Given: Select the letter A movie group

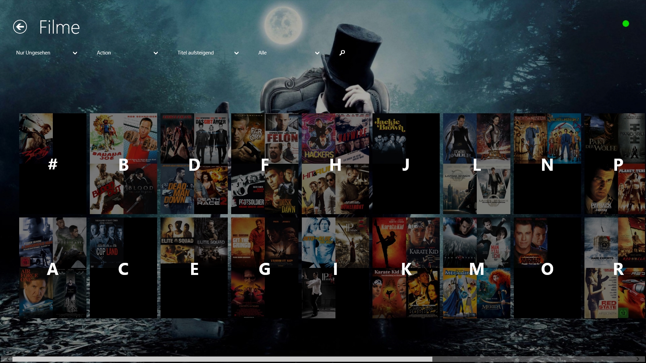Looking at the screenshot, I should 53,268.
